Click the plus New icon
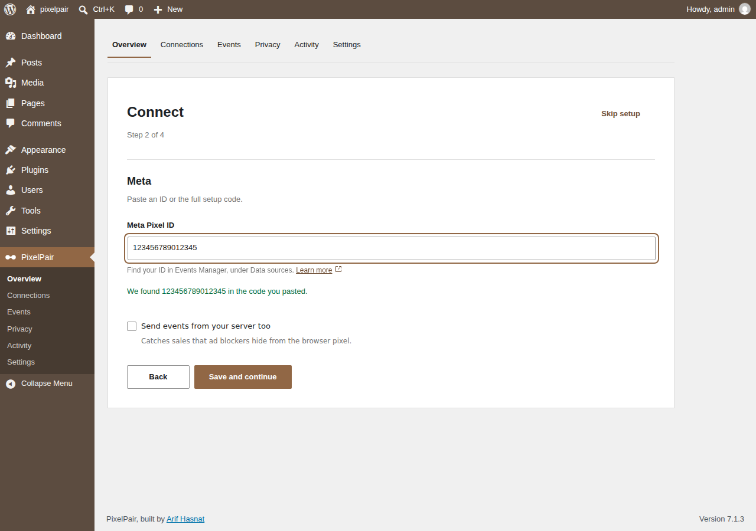Image resolution: width=756 pixels, height=531 pixels. coord(158,9)
